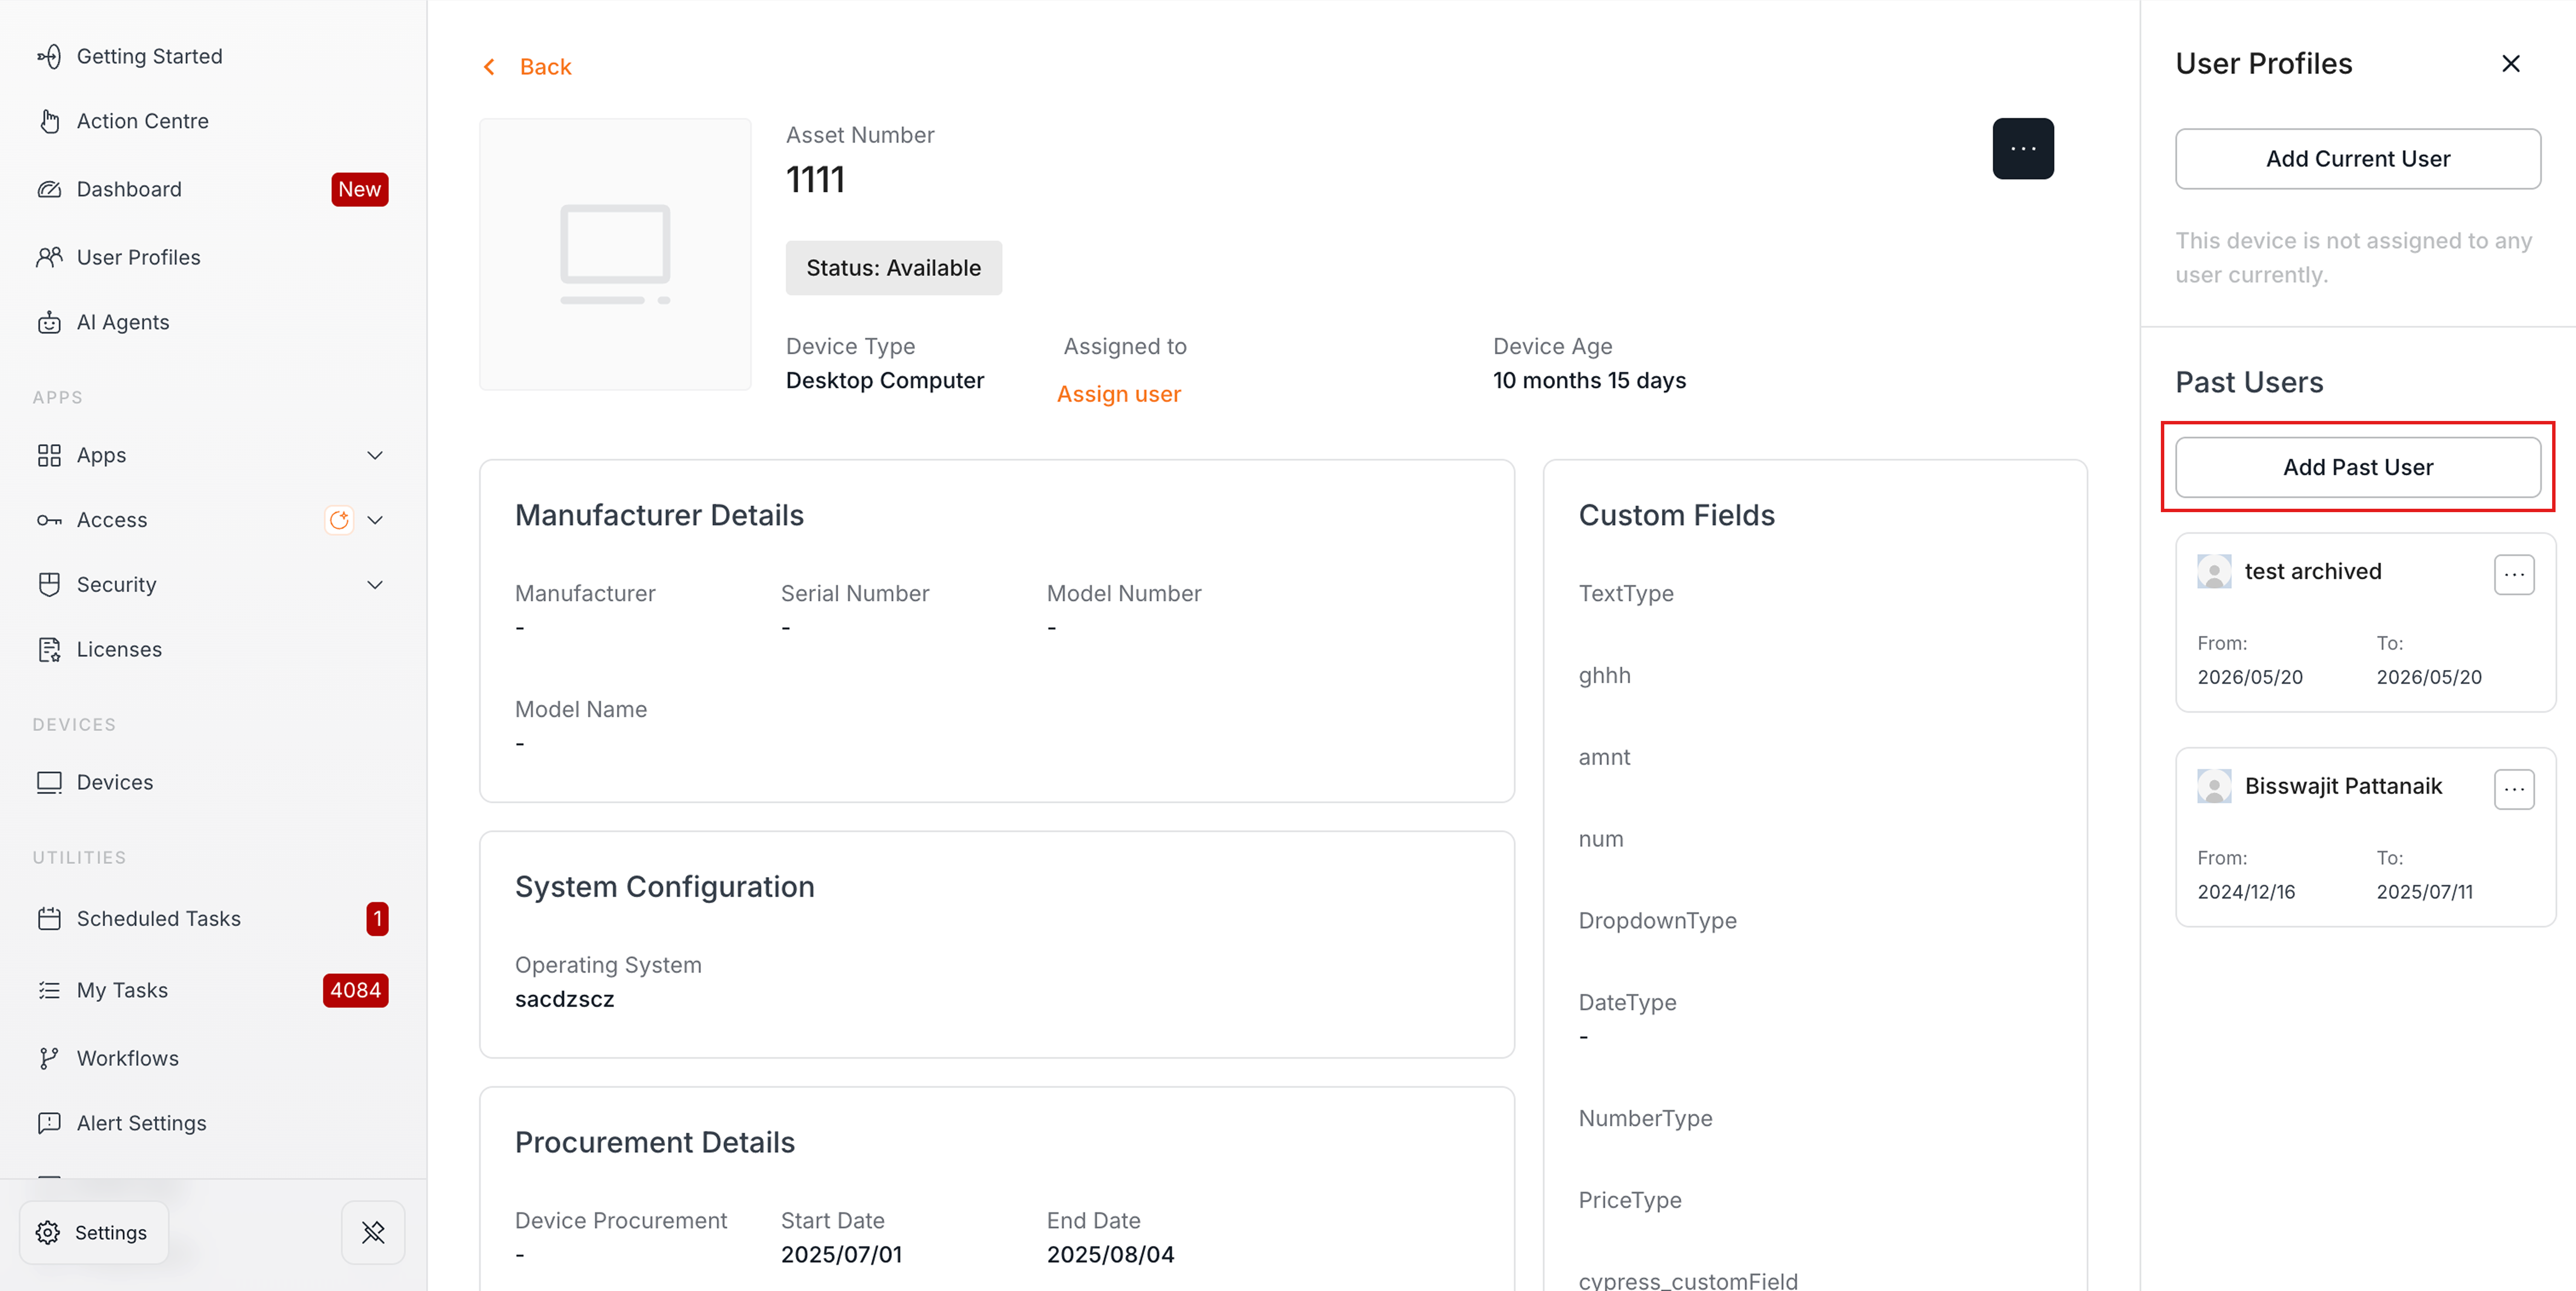Image resolution: width=2576 pixels, height=1291 pixels.
Task: Click the device image placeholder thumbnail
Action: [x=614, y=254]
